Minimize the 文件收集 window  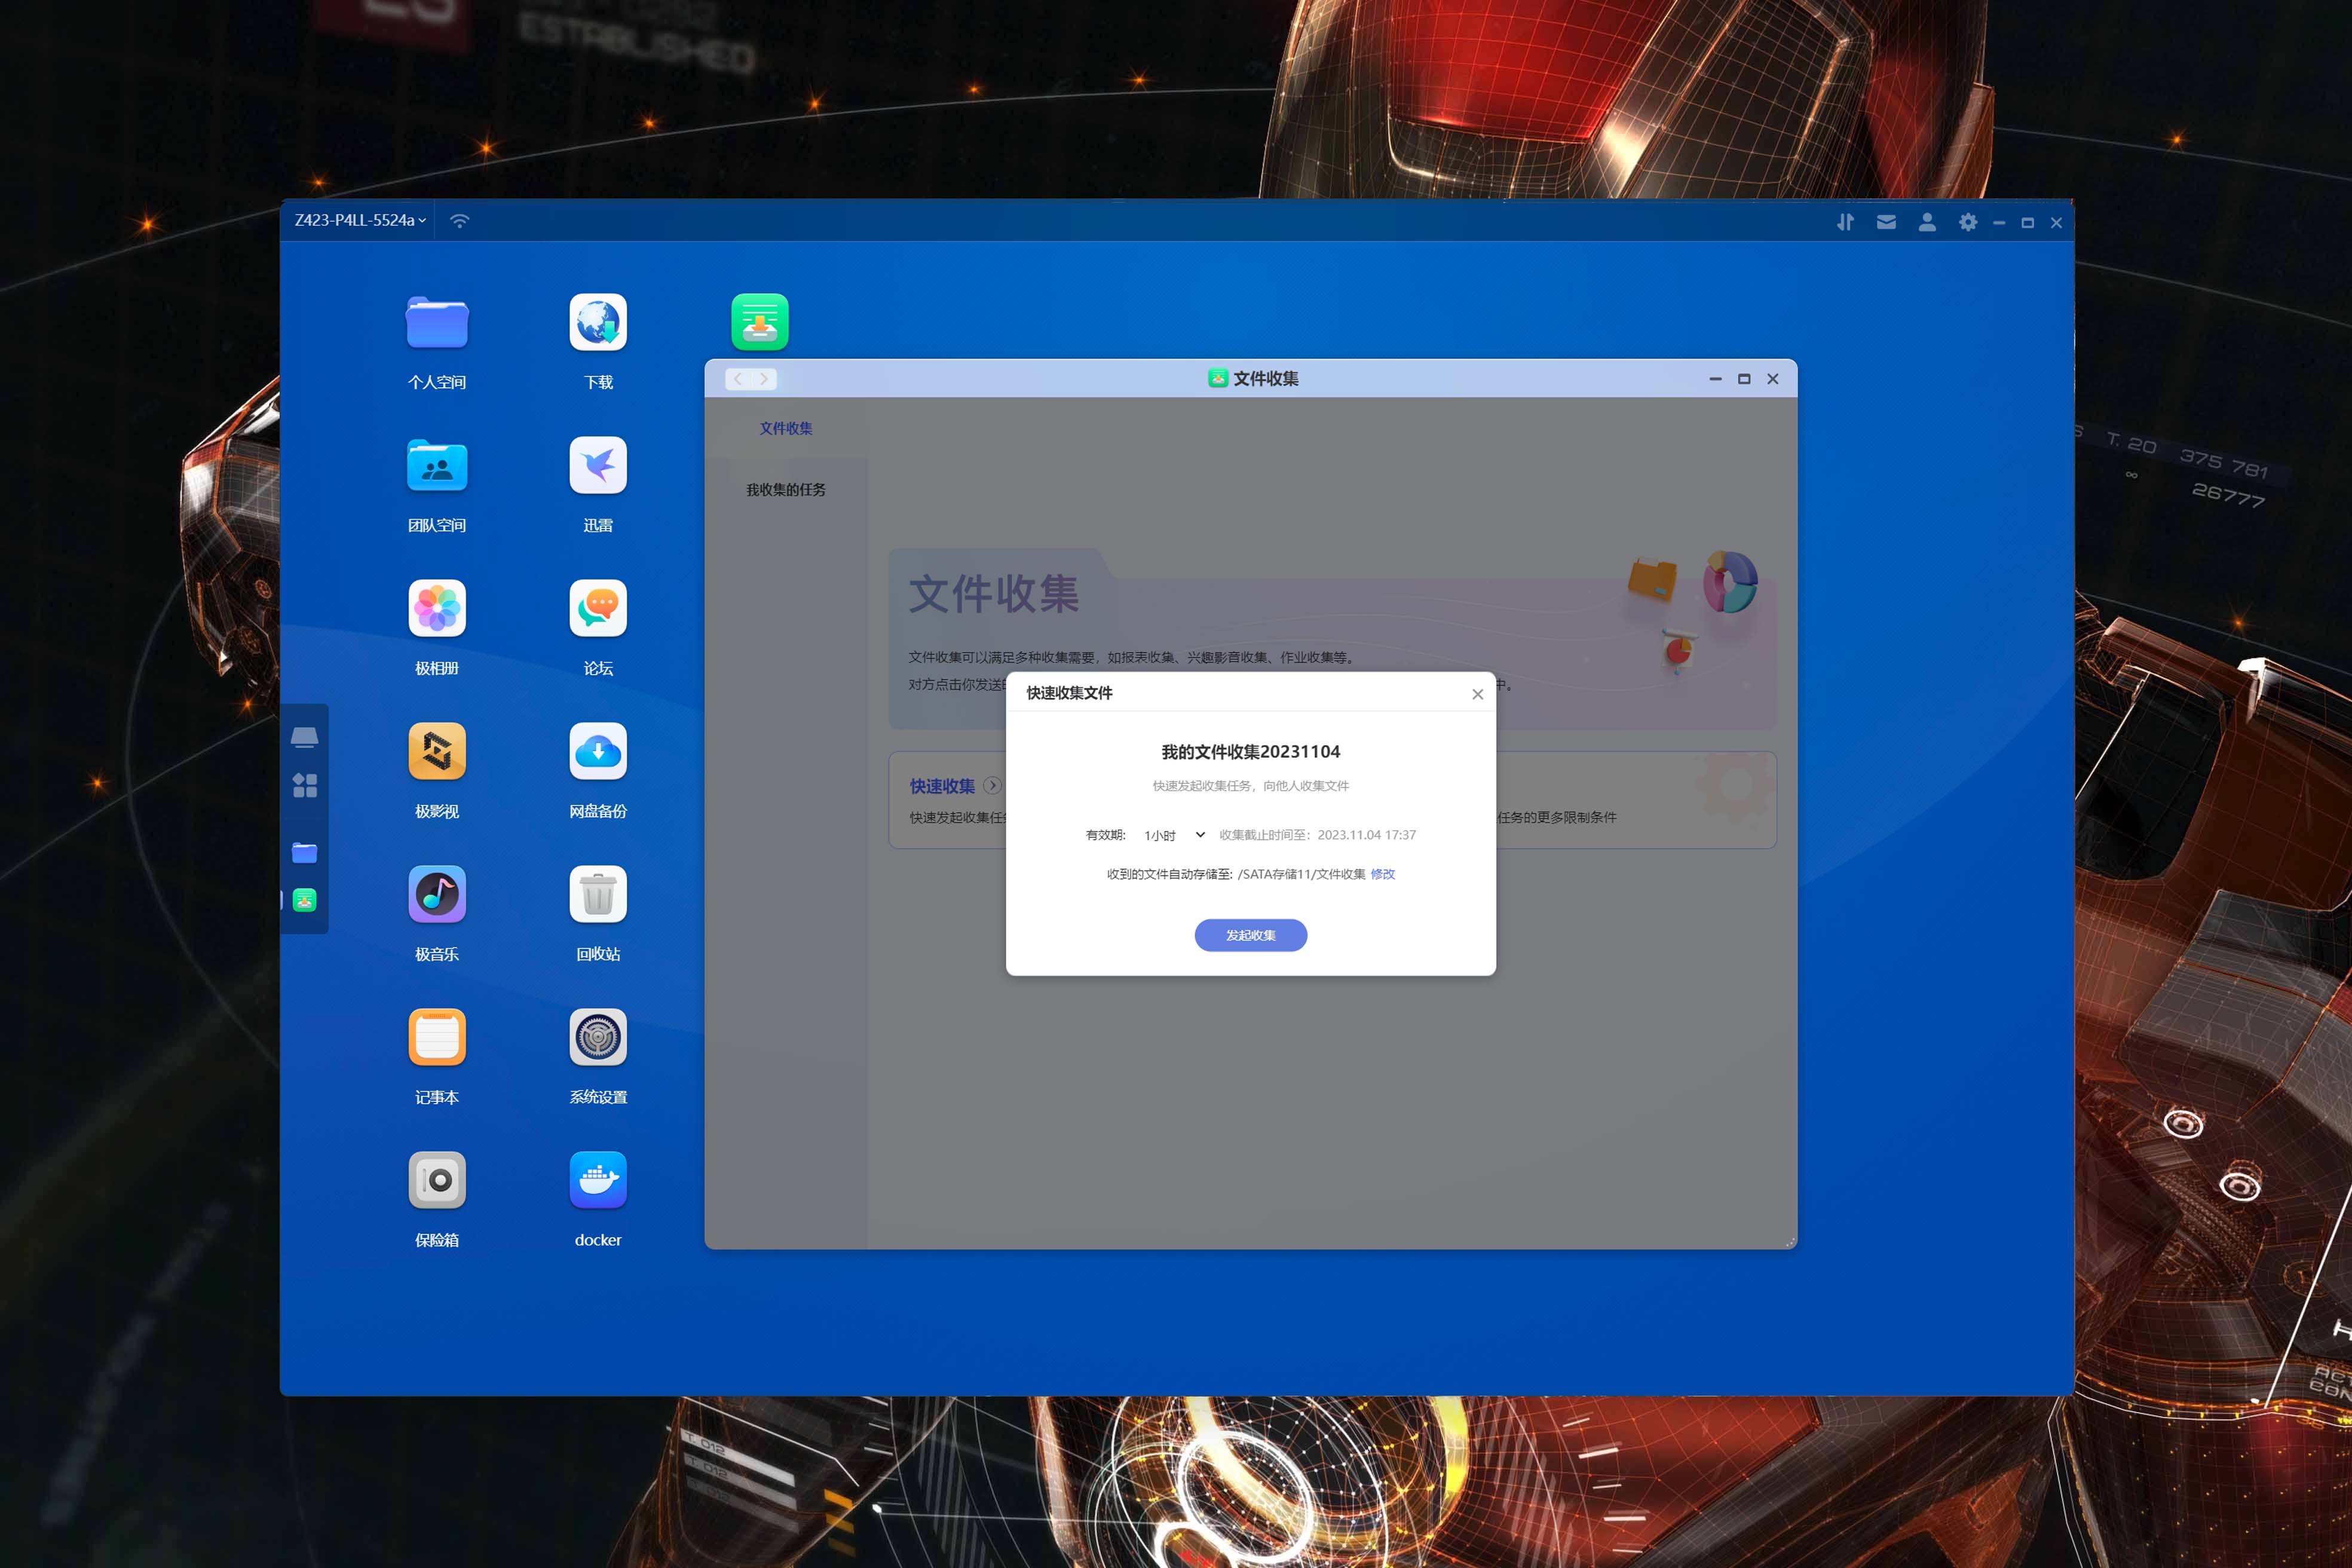(1715, 379)
